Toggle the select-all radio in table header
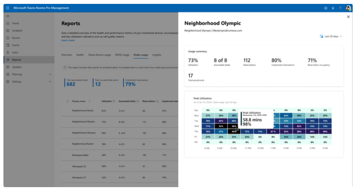The image size is (357, 194). [x=68, y=102]
